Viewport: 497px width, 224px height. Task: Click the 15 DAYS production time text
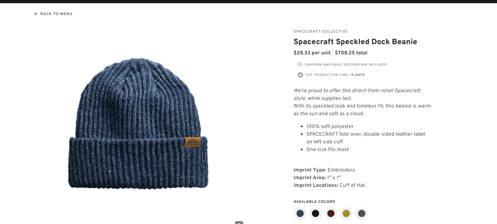pos(357,75)
